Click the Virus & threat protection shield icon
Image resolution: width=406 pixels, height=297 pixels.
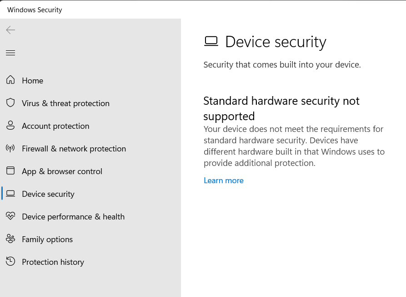click(10, 103)
